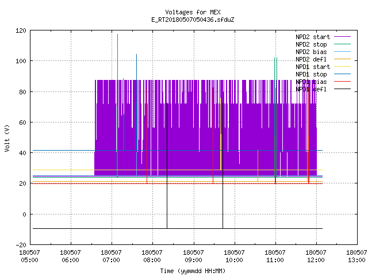The image size is (368, 276).
Task: Click the first red NPD1 bias spike before 08:00
Action: [147, 135]
